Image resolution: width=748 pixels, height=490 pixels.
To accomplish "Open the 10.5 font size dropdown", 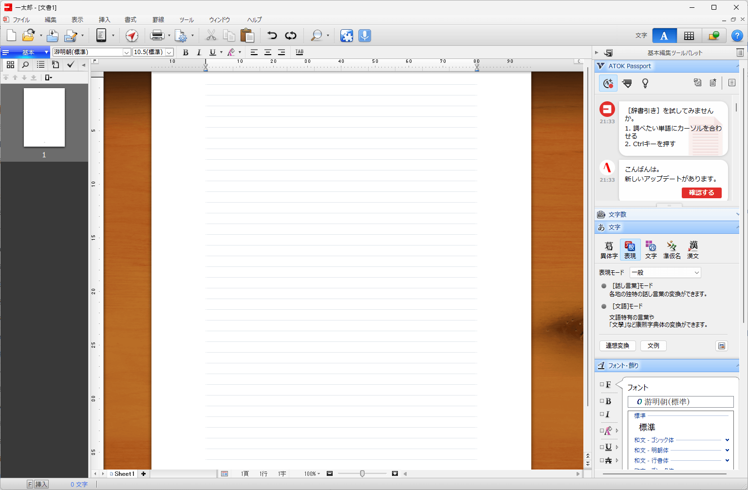I will point(169,52).
